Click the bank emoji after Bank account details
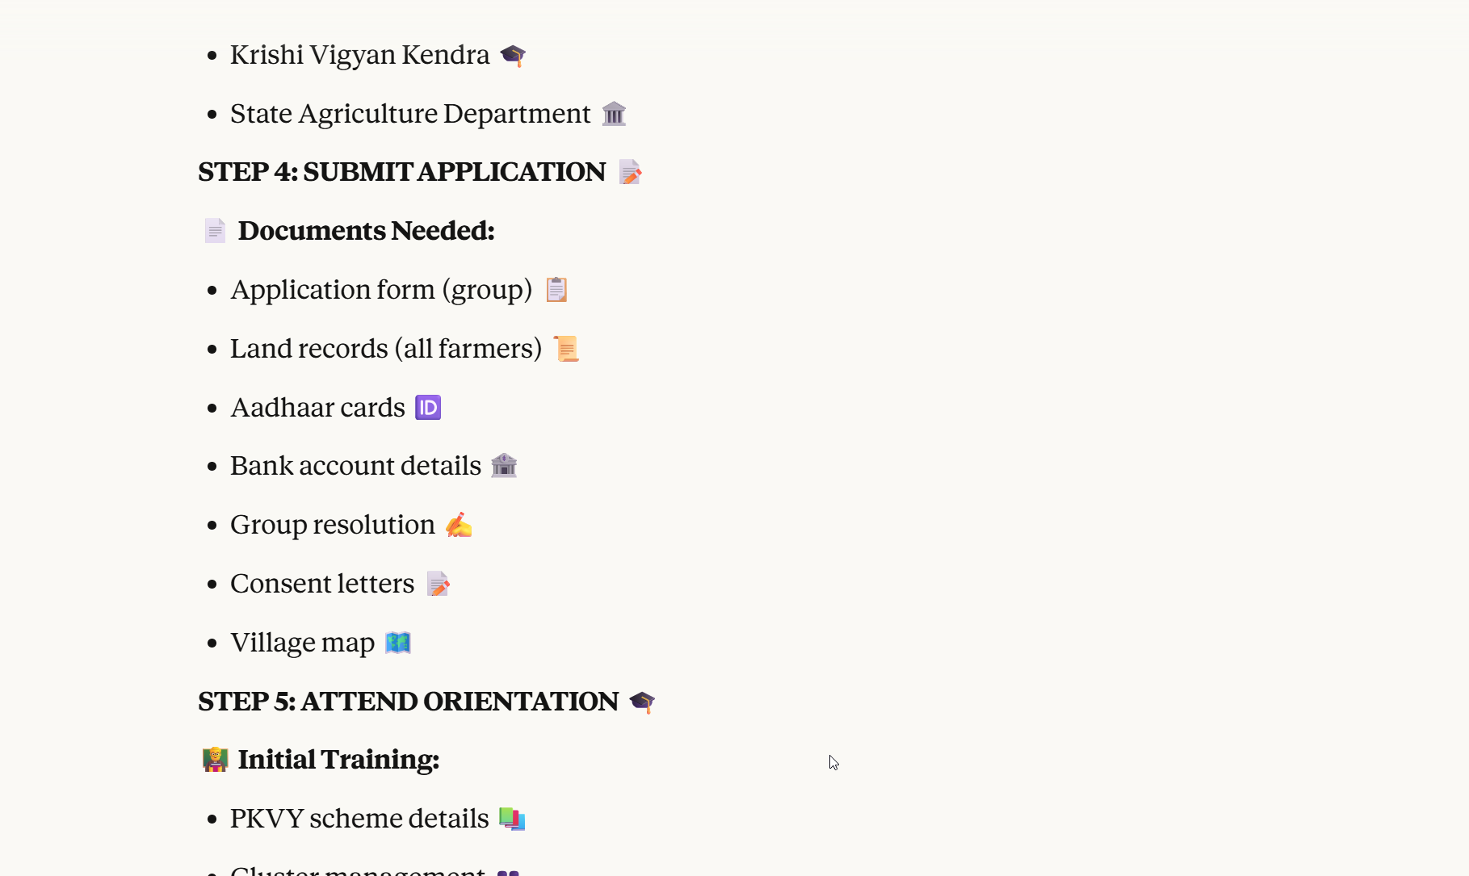 pyautogui.click(x=504, y=466)
